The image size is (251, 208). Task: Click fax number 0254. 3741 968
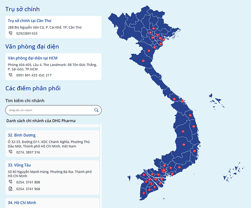[x=28, y=189]
